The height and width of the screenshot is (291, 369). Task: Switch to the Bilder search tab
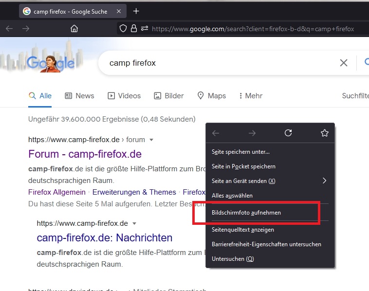tap(168, 96)
